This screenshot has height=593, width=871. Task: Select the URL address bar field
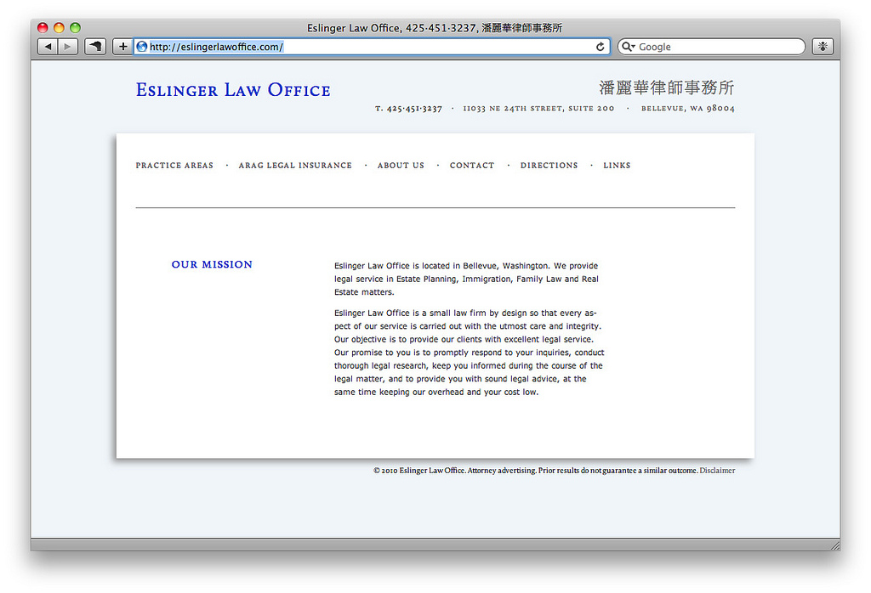click(366, 47)
